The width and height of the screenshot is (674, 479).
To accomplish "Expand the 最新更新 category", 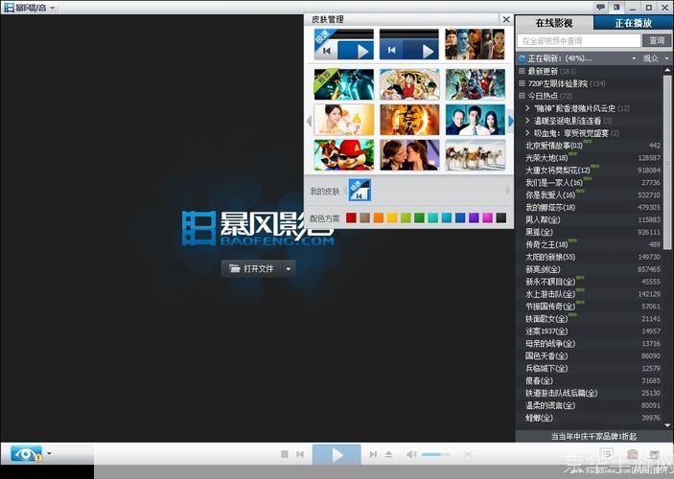I will pos(522,71).
